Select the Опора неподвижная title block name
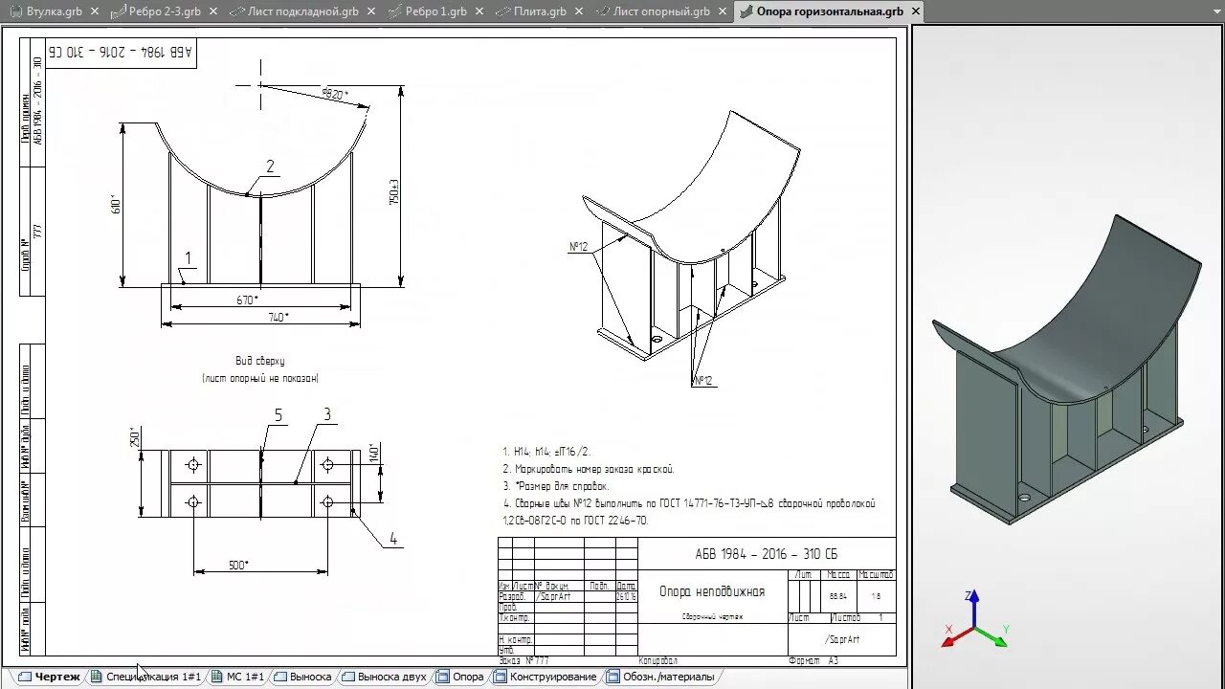 [x=712, y=591]
